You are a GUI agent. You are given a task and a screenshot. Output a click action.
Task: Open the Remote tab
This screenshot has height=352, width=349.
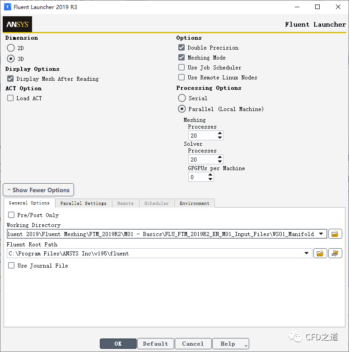126,203
